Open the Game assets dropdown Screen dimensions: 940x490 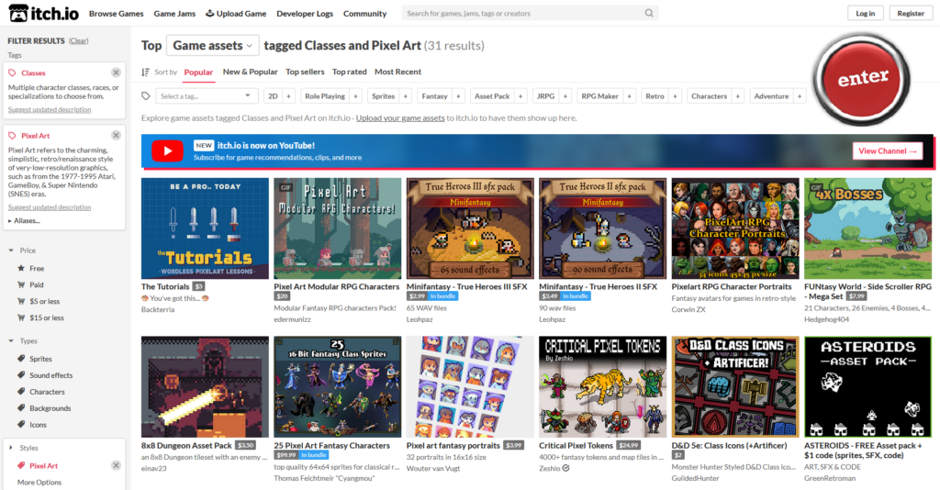pos(212,46)
